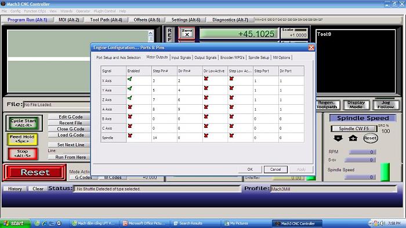
Task: Toggle B Axis Step Low Active mark
Action: click(x=231, y=117)
